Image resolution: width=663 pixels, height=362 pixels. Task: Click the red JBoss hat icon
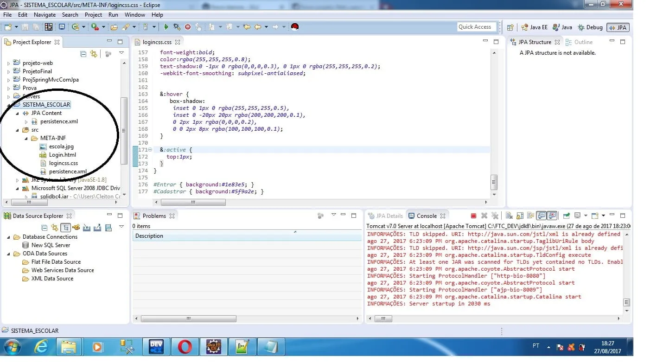tap(294, 27)
